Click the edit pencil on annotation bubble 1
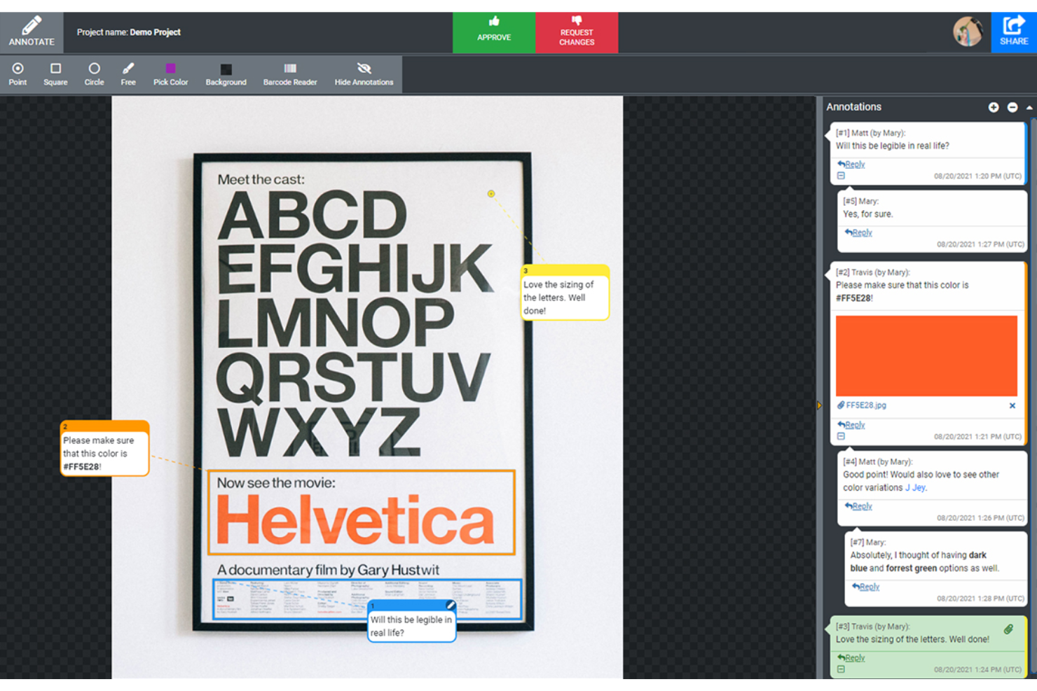1037x691 pixels. click(x=450, y=605)
